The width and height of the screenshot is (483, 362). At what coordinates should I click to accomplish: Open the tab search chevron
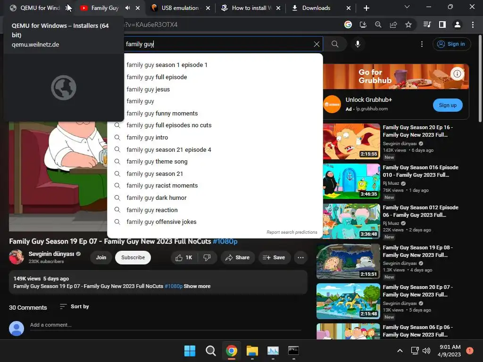407,7
